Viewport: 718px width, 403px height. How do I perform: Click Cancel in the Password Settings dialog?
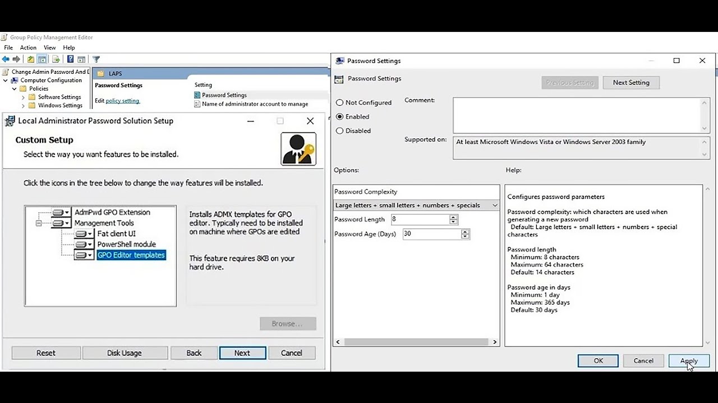click(x=643, y=361)
